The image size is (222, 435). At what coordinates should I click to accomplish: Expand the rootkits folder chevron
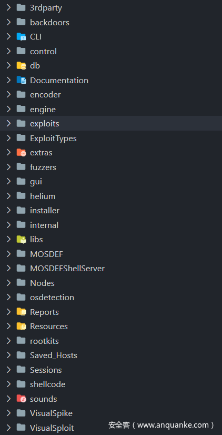tap(8, 341)
